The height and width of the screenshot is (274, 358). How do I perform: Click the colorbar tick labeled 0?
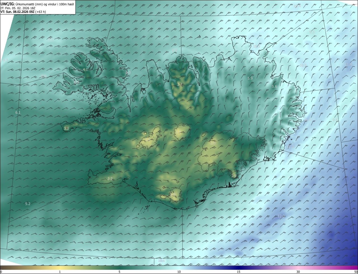1,272
